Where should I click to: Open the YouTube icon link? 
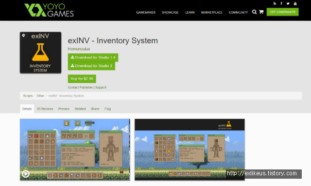pyautogui.click(x=295, y=3)
